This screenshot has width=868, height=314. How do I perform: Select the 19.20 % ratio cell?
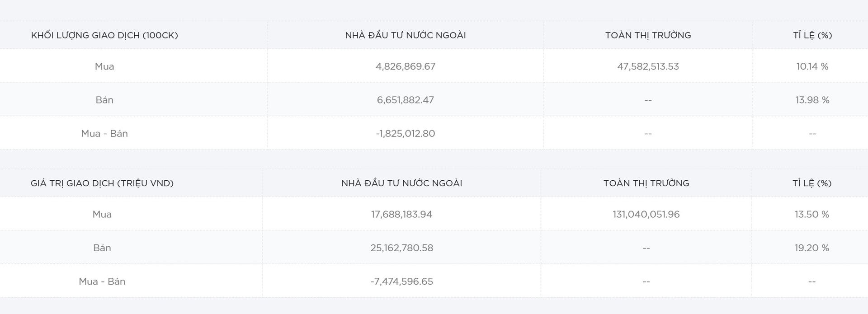point(811,248)
